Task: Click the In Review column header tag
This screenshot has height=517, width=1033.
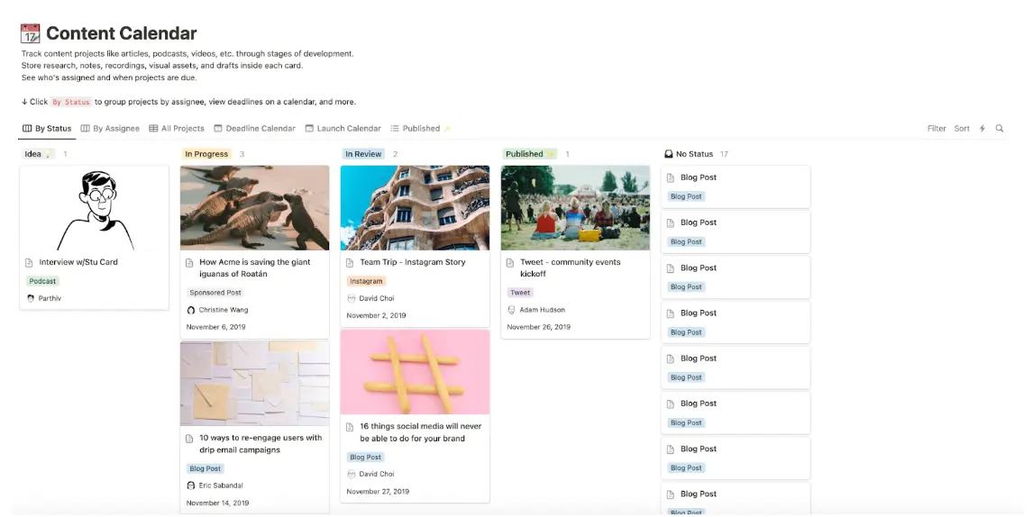Action: tap(363, 154)
